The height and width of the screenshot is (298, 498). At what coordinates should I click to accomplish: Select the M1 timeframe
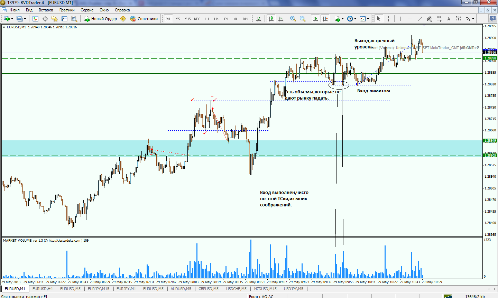pyautogui.click(x=168, y=19)
